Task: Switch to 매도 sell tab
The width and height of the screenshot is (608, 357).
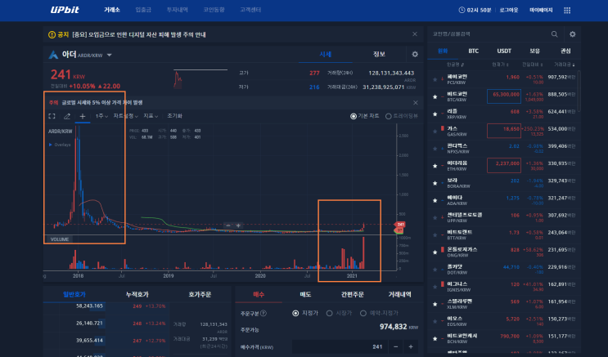Action: pos(305,295)
